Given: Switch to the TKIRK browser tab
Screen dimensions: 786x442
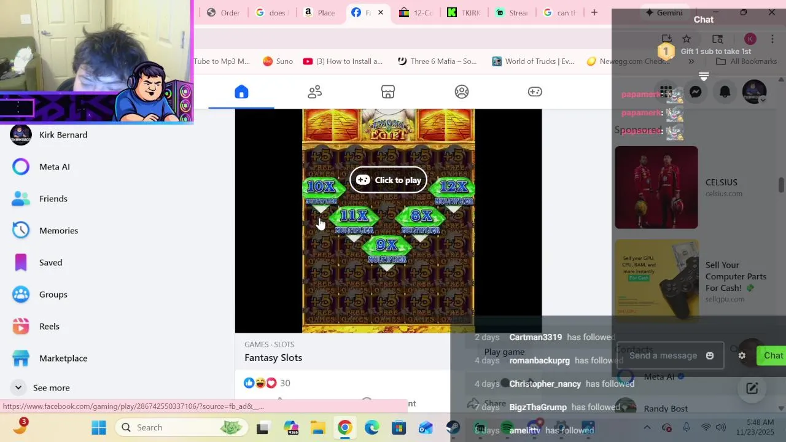Looking at the screenshot, I should 464,12.
